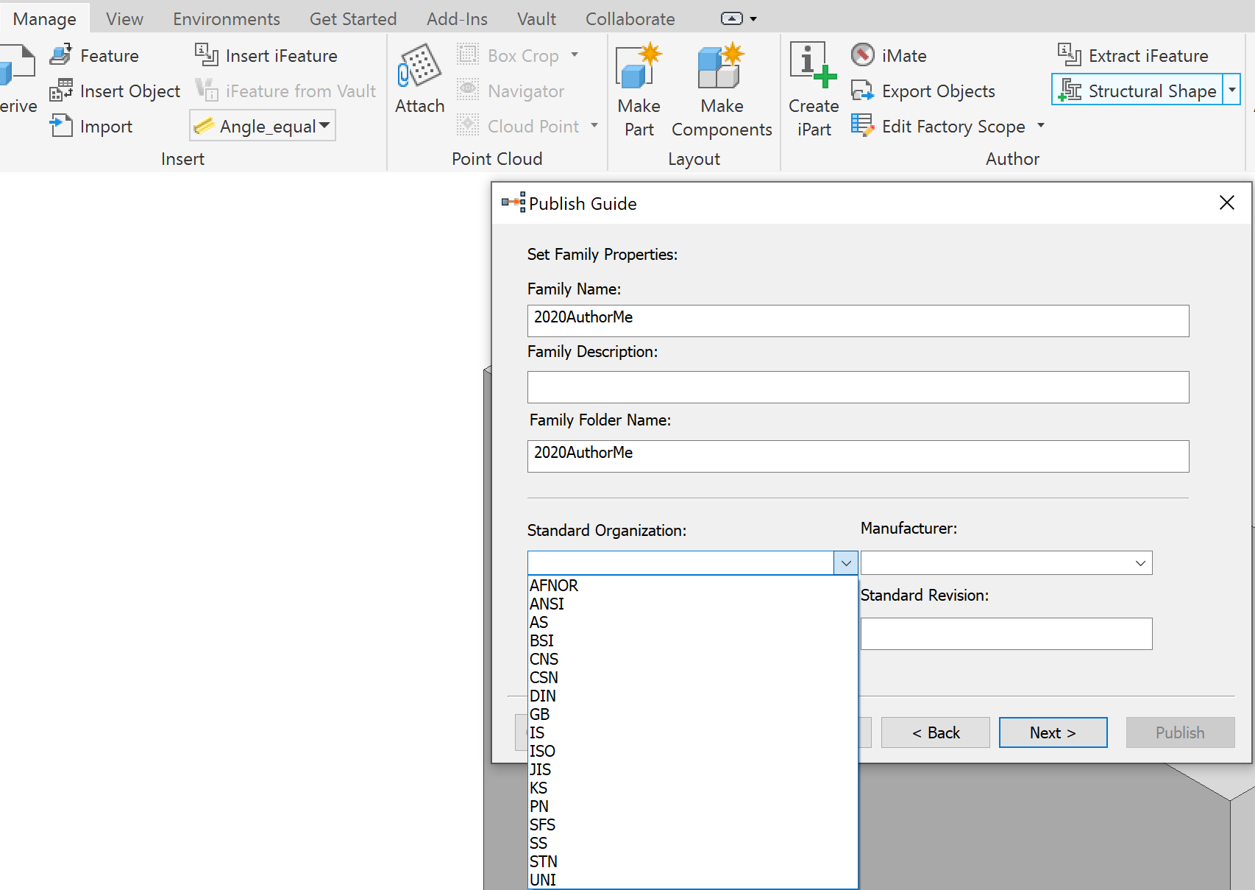Click the Family Description input field

click(858, 387)
